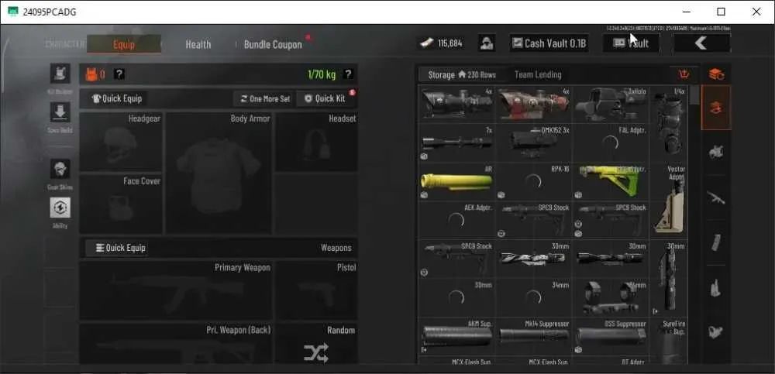
Task: Select the red 4x scope item
Action: tap(534, 104)
